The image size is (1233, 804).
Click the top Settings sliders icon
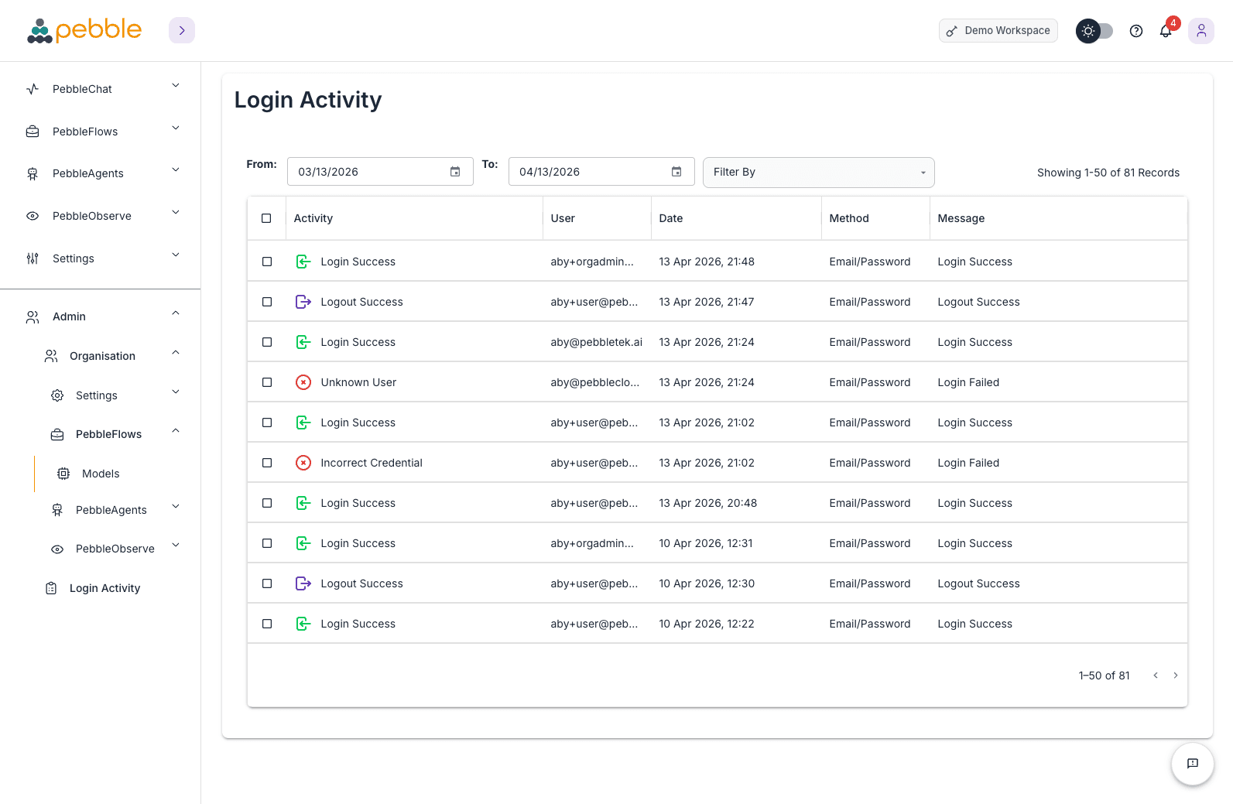click(33, 258)
